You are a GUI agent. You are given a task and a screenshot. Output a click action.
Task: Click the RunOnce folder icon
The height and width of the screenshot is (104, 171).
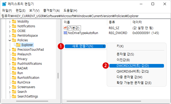14,82
